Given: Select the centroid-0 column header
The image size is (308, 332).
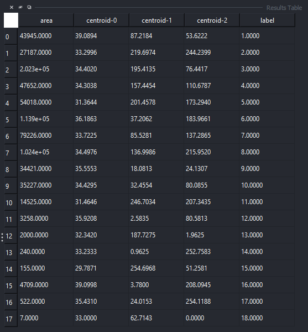Looking at the screenshot, I should pyautogui.click(x=101, y=20).
